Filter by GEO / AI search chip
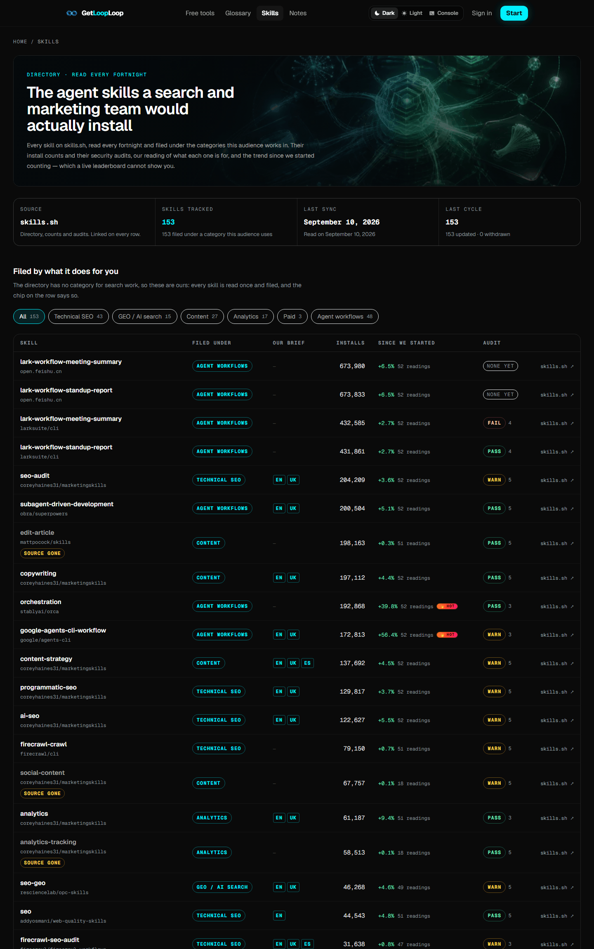The image size is (594, 949). (145, 316)
